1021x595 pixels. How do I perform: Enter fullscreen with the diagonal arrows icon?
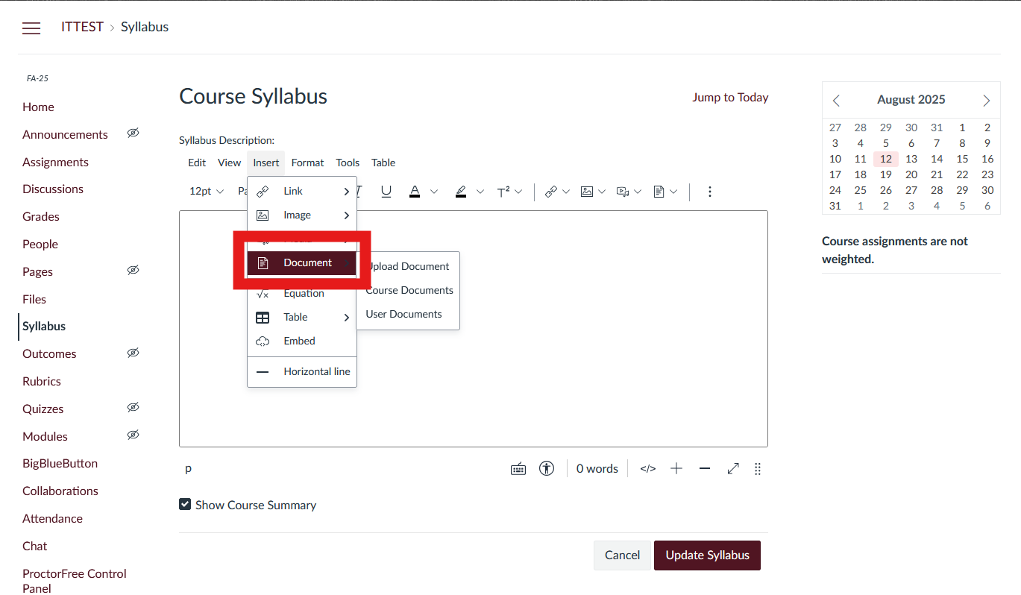pyautogui.click(x=733, y=469)
